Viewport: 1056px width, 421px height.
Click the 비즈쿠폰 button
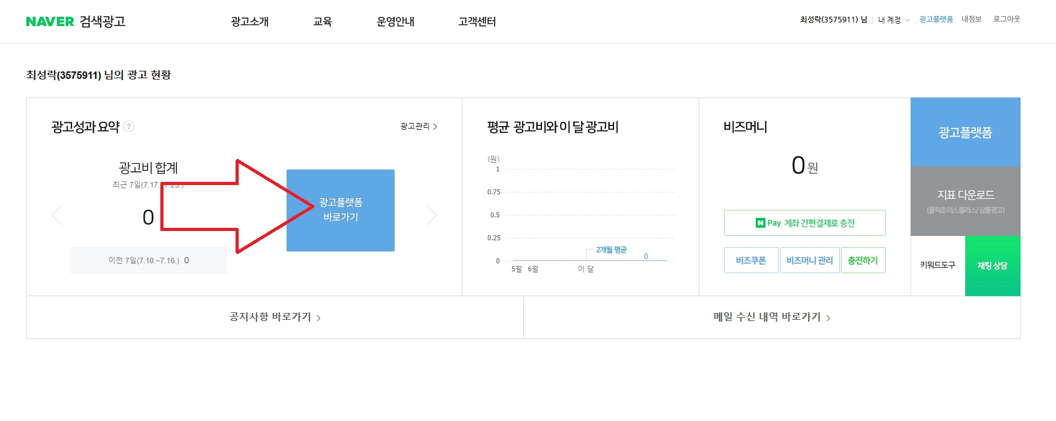(x=751, y=260)
